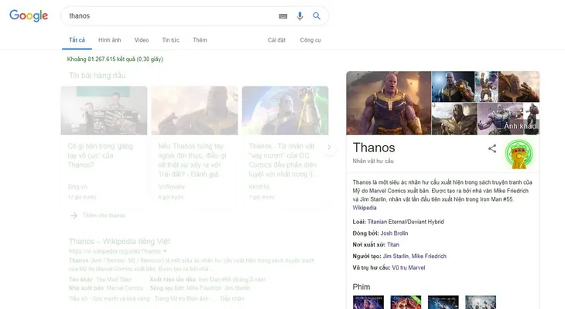Click 'Titan' origin link
565x309 pixels.
click(x=392, y=245)
